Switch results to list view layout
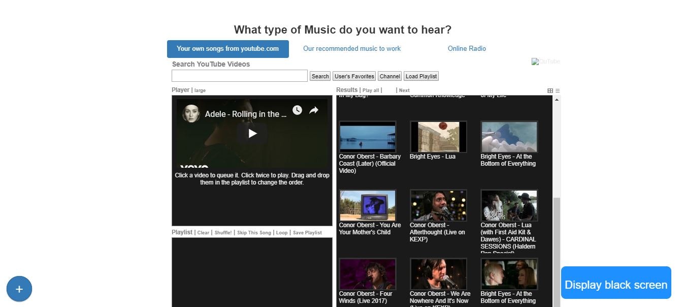684x307 pixels. (557, 90)
